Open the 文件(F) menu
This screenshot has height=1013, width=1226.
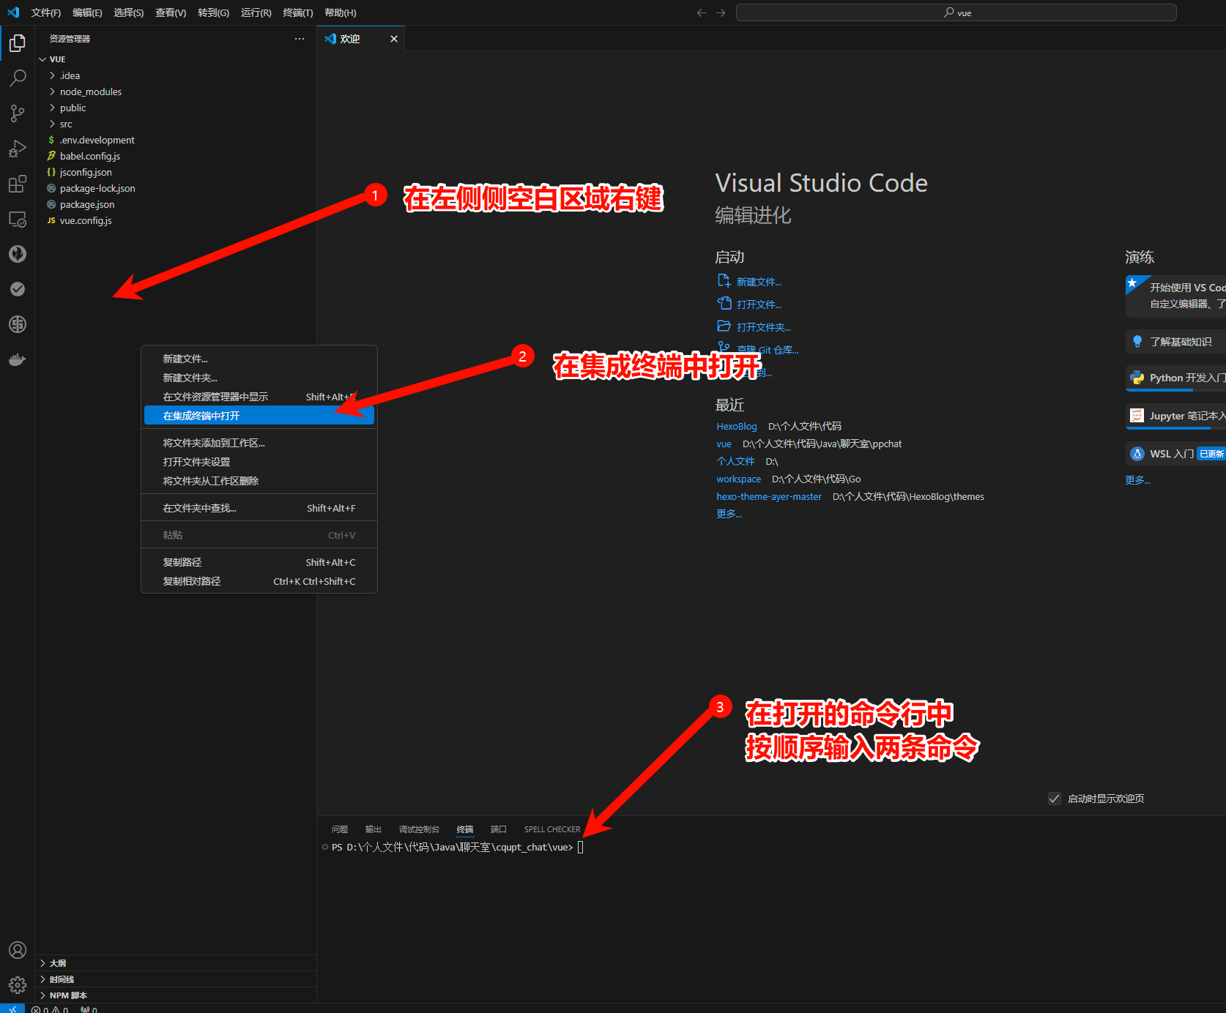(46, 12)
